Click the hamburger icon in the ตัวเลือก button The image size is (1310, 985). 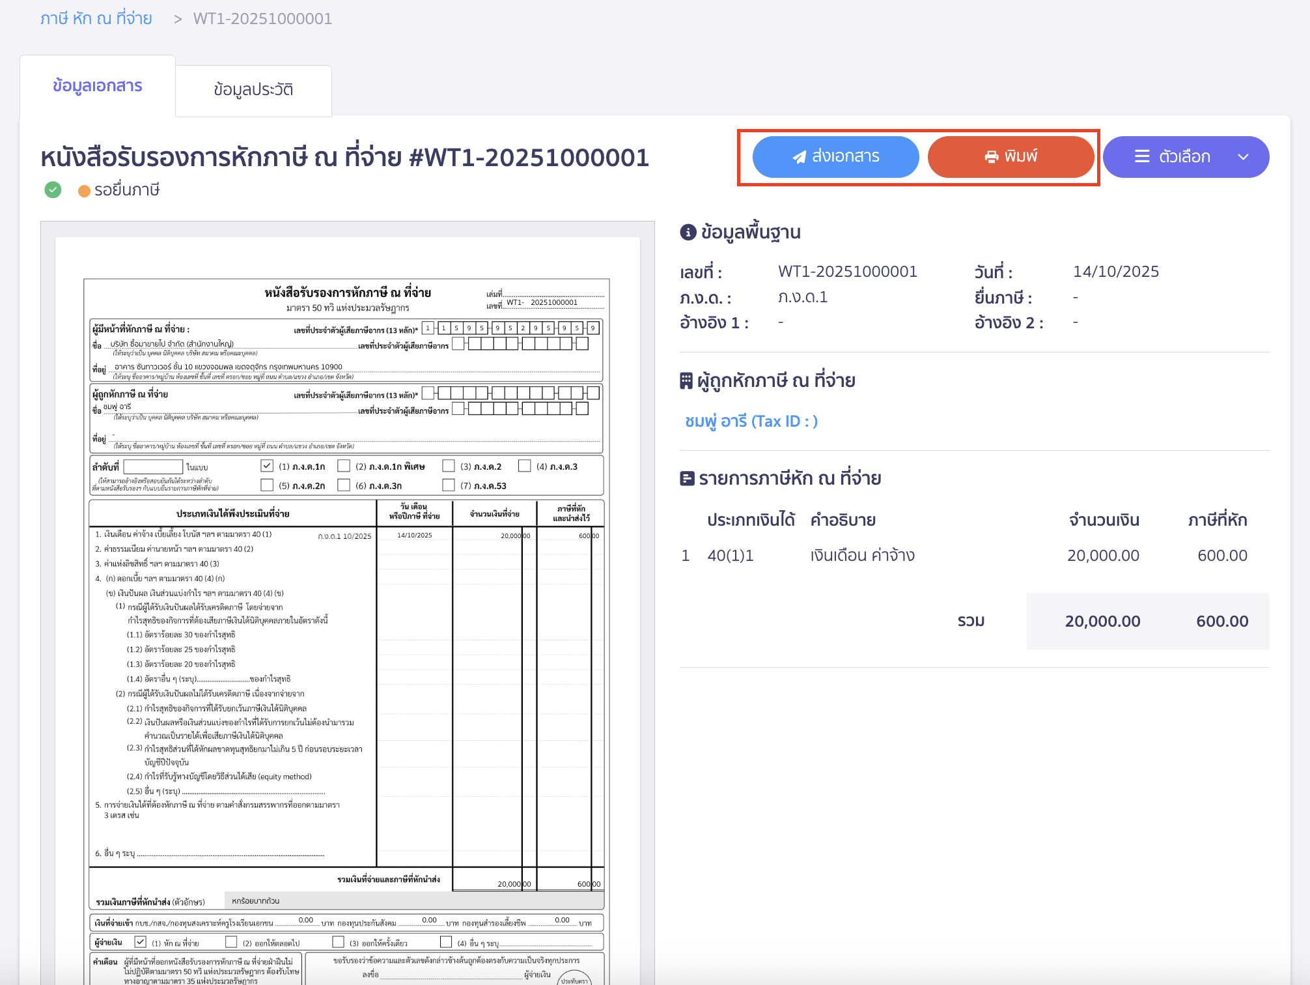(x=1141, y=156)
